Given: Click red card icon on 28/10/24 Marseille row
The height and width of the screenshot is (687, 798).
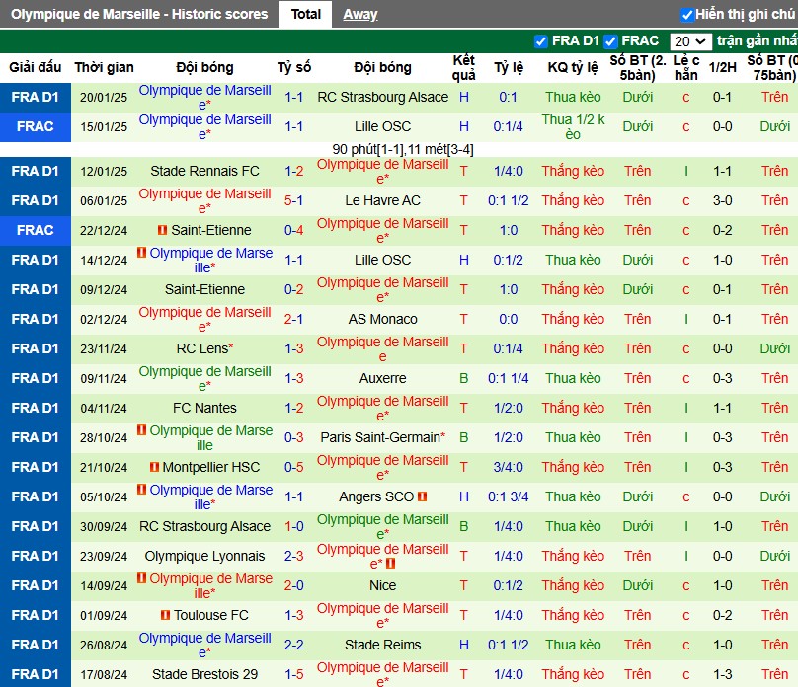Looking at the screenshot, I should pyautogui.click(x=142, y=430).
